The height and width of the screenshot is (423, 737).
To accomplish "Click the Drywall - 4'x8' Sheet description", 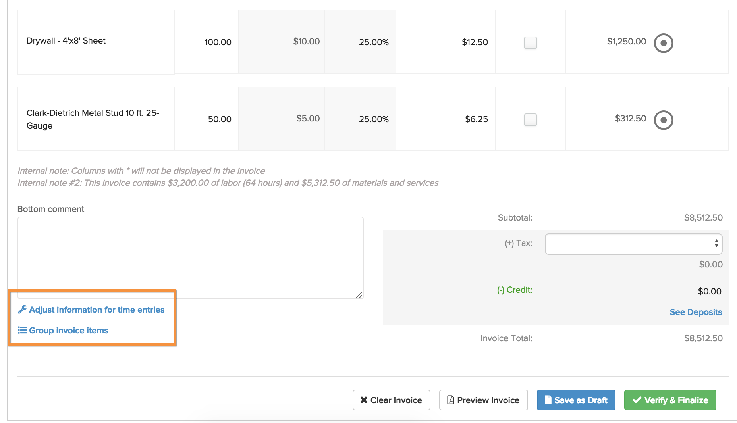I will click(x=66, y=41).
